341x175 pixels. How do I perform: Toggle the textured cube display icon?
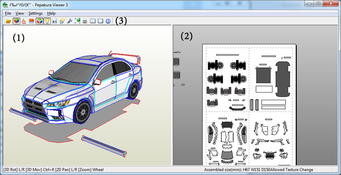(16, 21)
